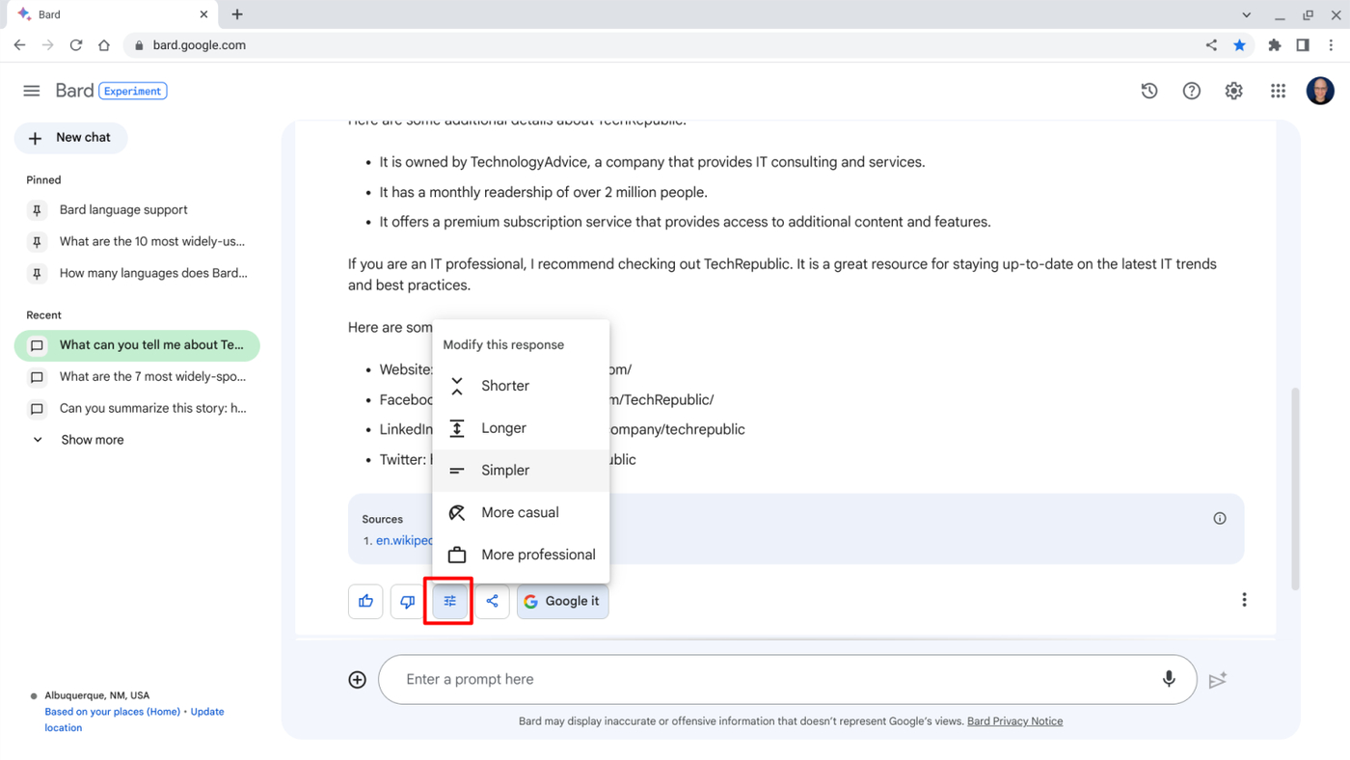Open Bard settings gear
The height and width of the screenshot is (760, 1350).
click(x=1233, y=90)
